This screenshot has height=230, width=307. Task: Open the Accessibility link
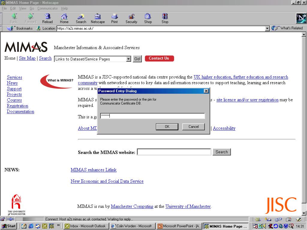click(224, 128)
